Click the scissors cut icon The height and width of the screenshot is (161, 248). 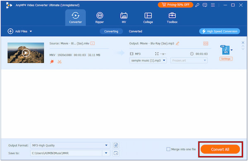coord(60,62)
